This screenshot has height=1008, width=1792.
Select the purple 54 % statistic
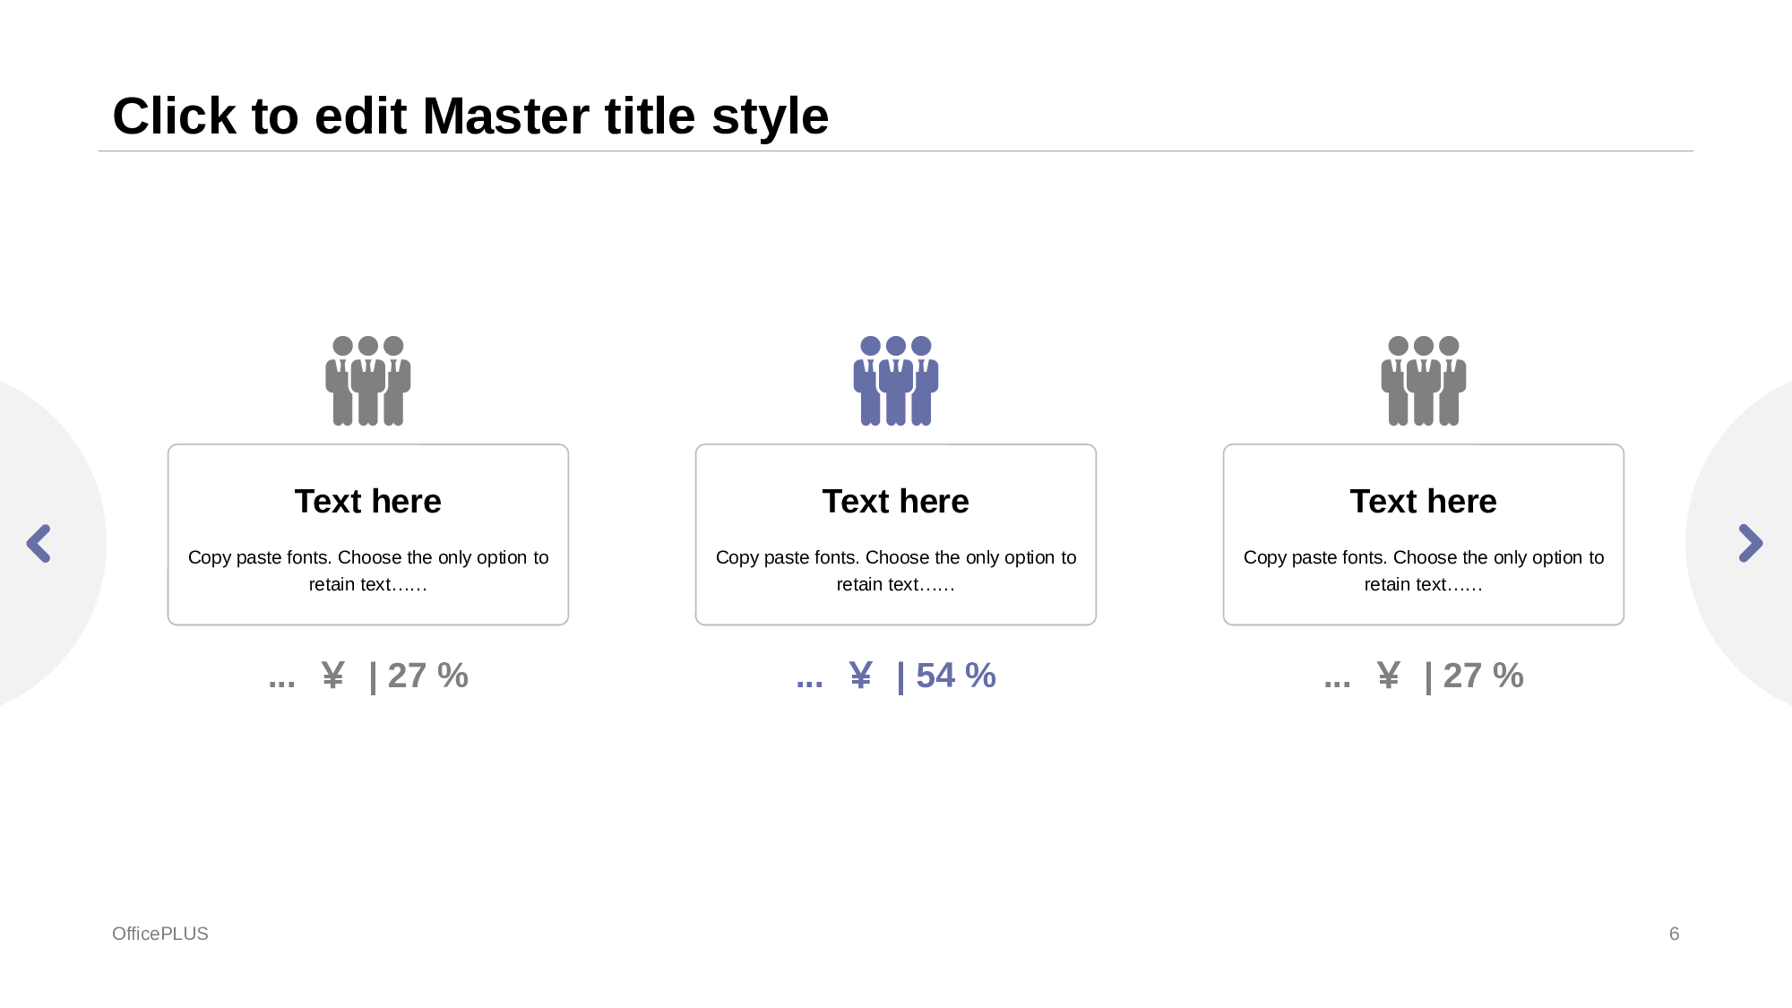[955, 676]
